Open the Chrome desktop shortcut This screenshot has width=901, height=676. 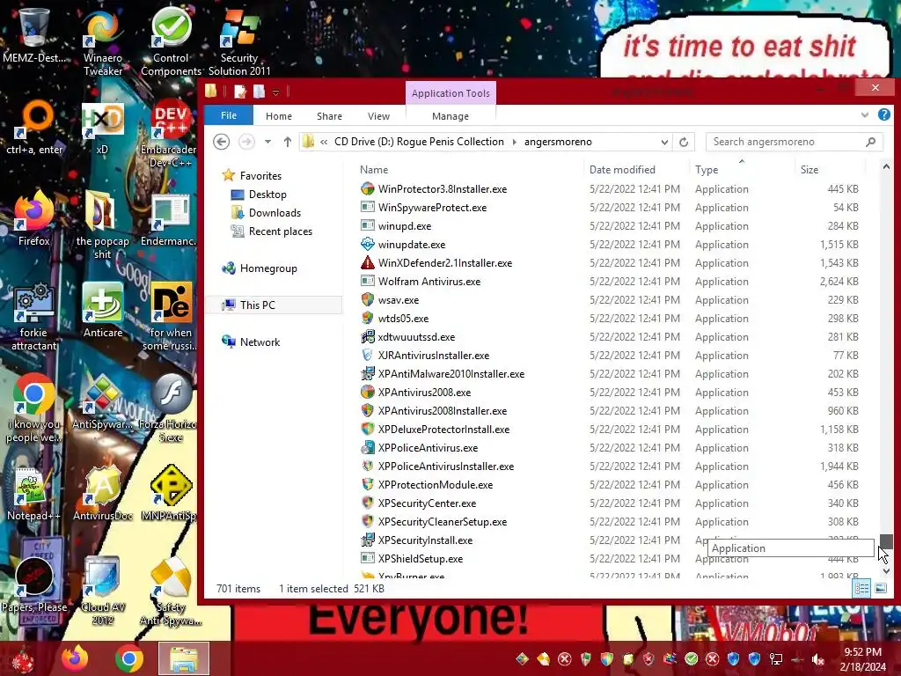point(34,408)
